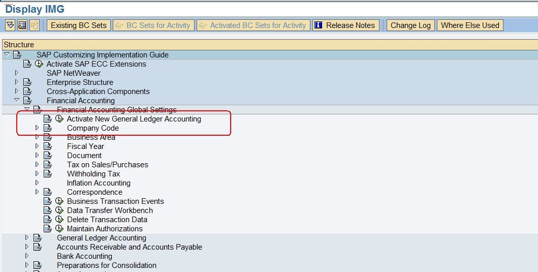The image size is (538, 272).
Task: Open documentation icon for Correspondence
Action: [48, 192]
